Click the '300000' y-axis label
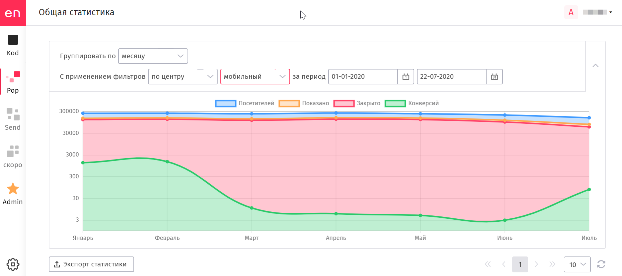This screenshot has height=276, width=622. click(69, 111)
